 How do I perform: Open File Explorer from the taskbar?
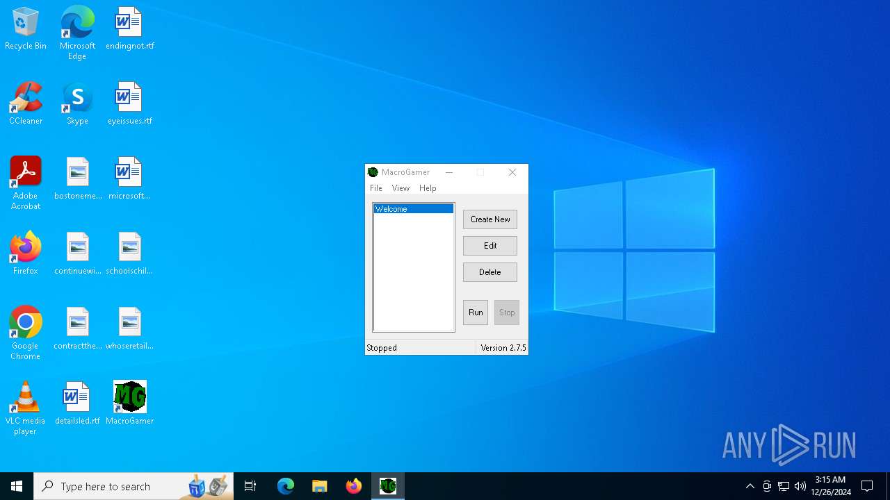[319, 486]
